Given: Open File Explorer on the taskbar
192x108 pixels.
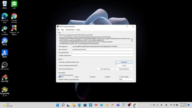Looking at the screenshot, I should pyautogui.click(x=74, y=105).
